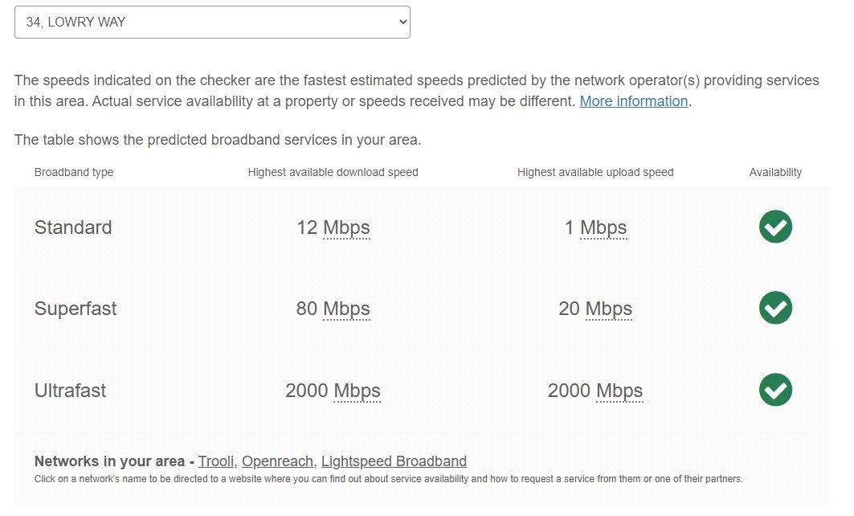Click the Availability column header
Viewport: 854px width, 516px height.
775,172
